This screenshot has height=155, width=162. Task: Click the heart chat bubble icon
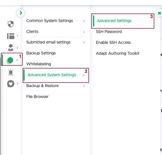(x=11, y=84)
